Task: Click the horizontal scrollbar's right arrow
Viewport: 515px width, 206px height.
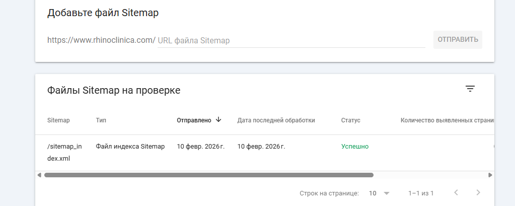Action: click(490, 175)
